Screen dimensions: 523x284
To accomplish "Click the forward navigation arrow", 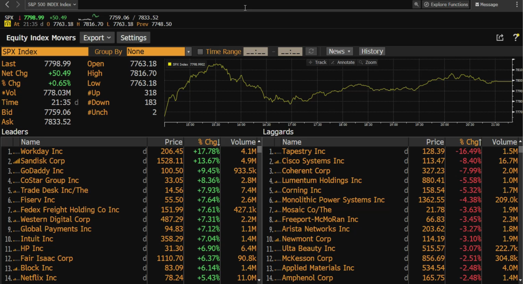I will click(18, 4).
